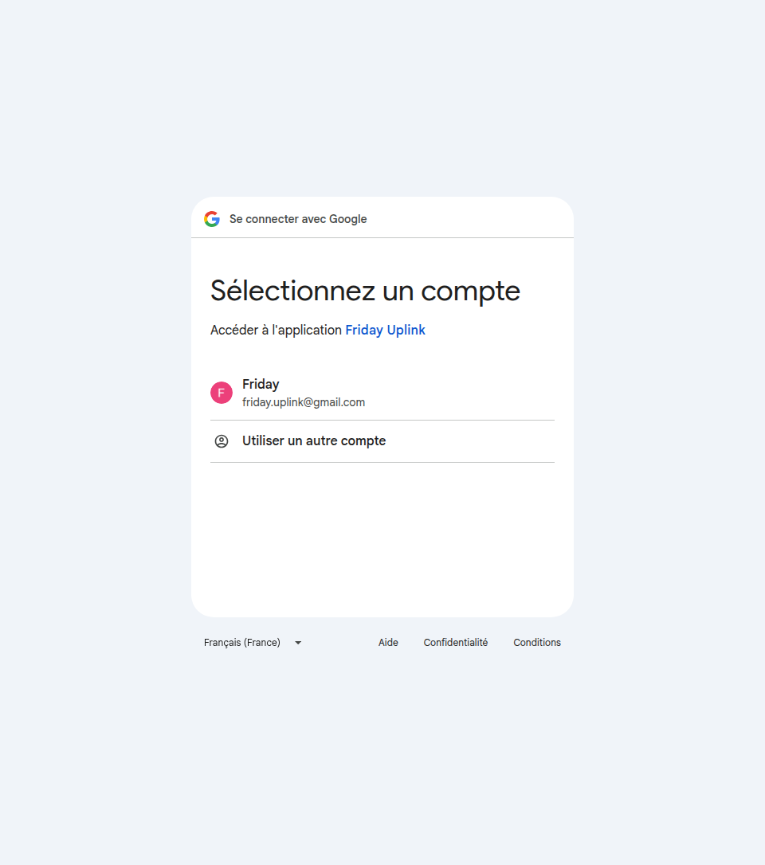Click the pink "F" account avatar

[x=222, y=393]
